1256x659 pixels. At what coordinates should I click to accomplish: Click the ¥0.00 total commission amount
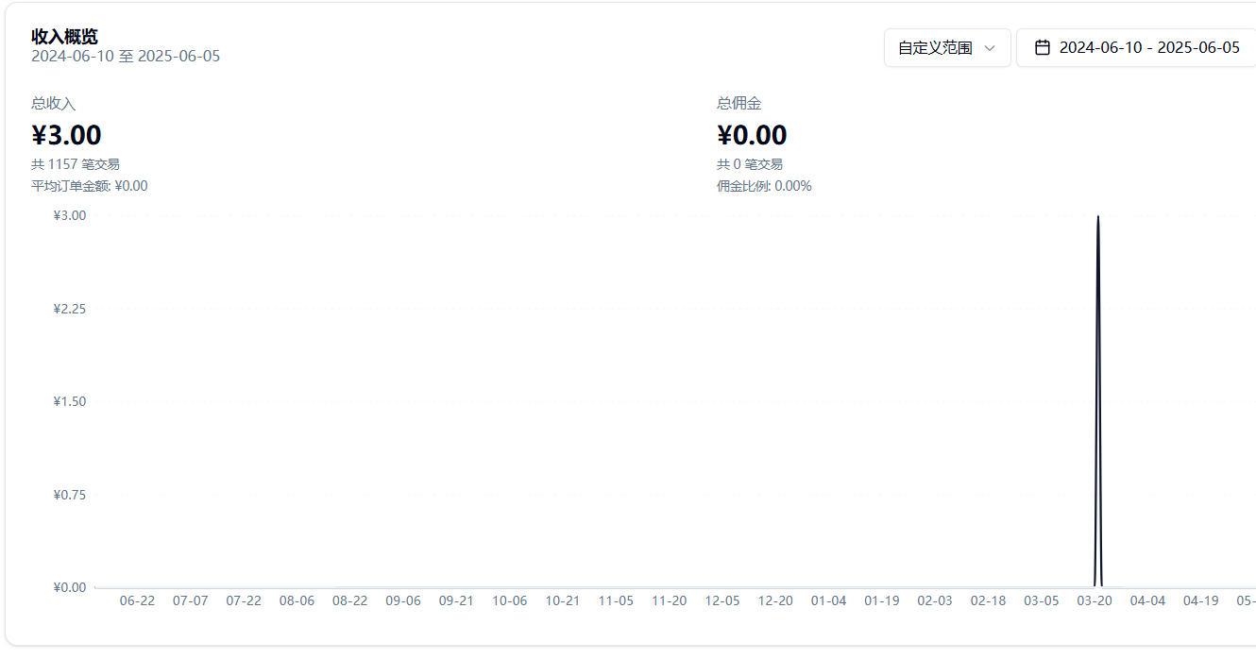[752, 135]
